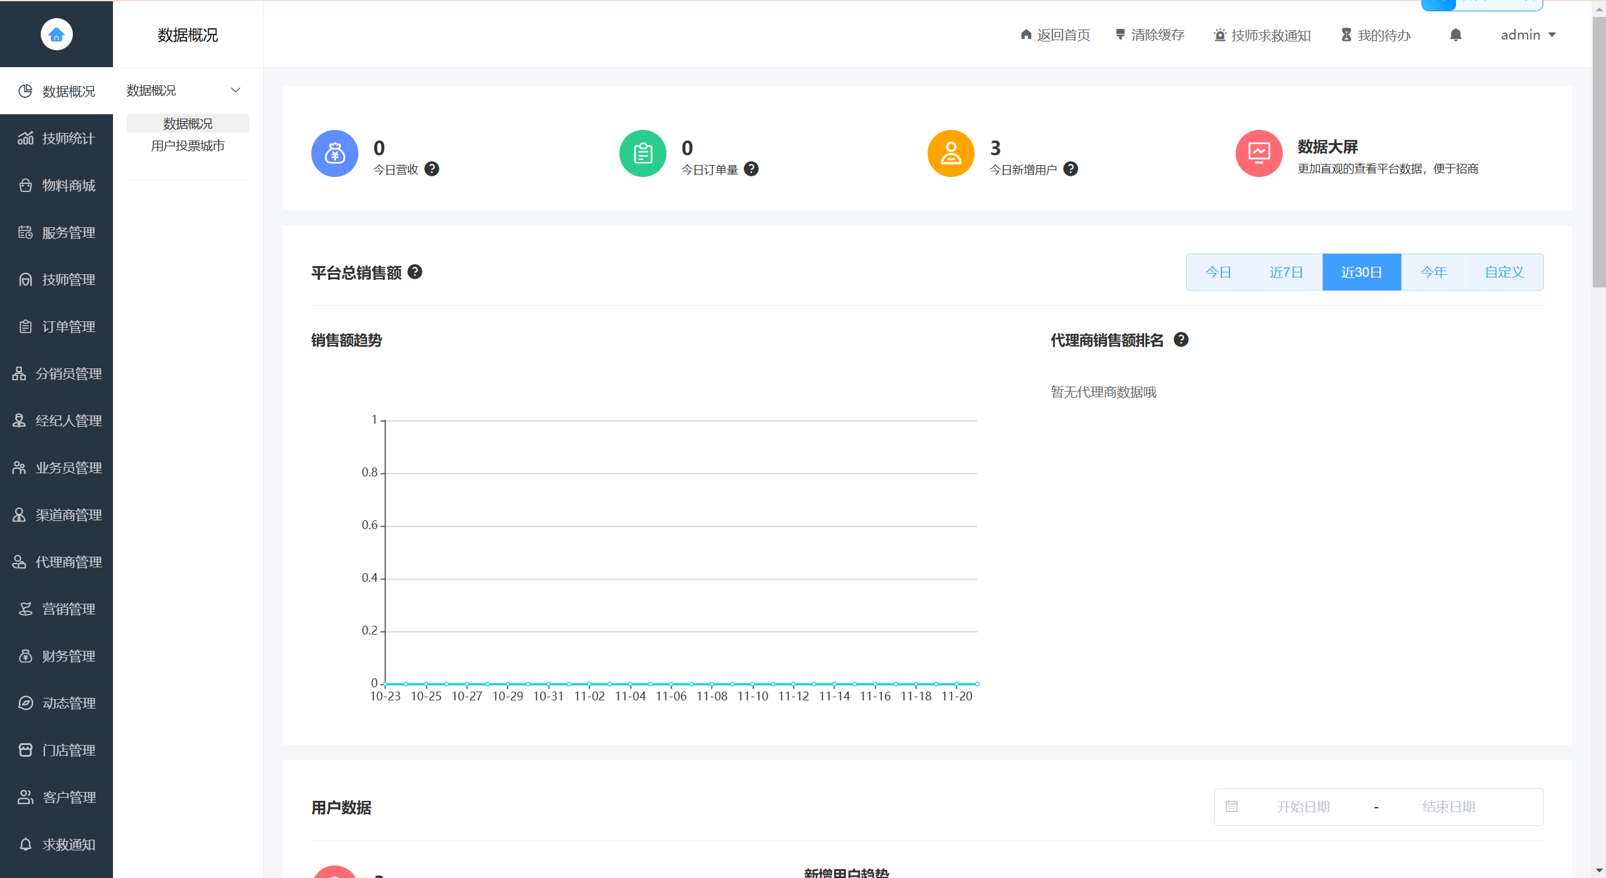Click help icon beside 今日营收
This screenshot has height=878, width=1606.
tap(432, 169)
